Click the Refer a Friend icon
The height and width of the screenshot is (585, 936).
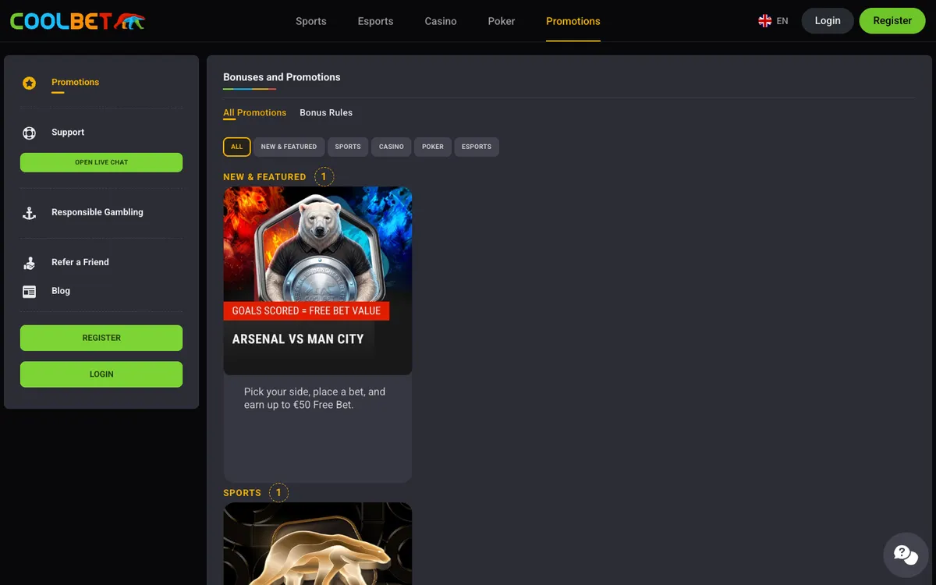tap(29, 263)
